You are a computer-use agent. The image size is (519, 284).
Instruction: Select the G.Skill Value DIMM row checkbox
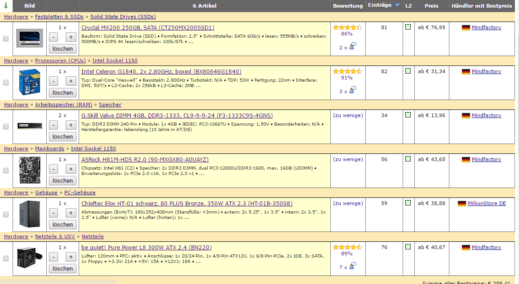(x=6, y=127)
